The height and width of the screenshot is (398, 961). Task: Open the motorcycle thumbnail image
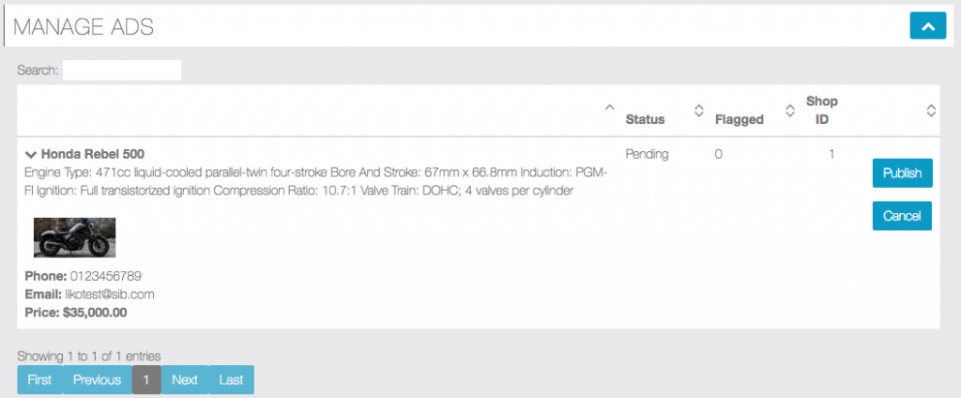click(75, 237)
